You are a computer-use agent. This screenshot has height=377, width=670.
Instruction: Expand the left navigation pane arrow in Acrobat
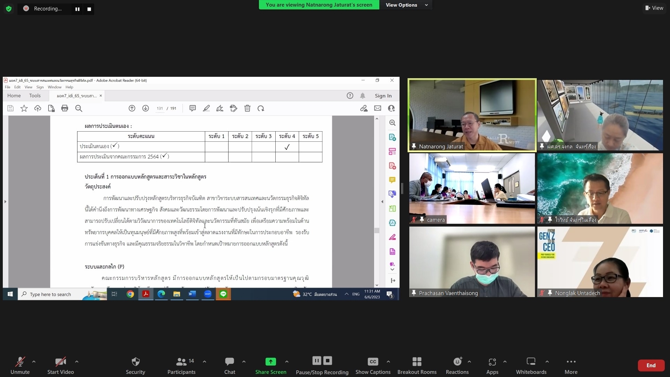click(x=5, y=201)
